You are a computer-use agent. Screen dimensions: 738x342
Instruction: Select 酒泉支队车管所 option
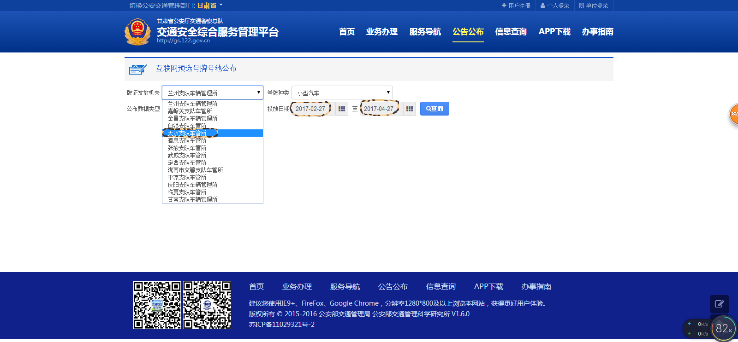(213, 140)
